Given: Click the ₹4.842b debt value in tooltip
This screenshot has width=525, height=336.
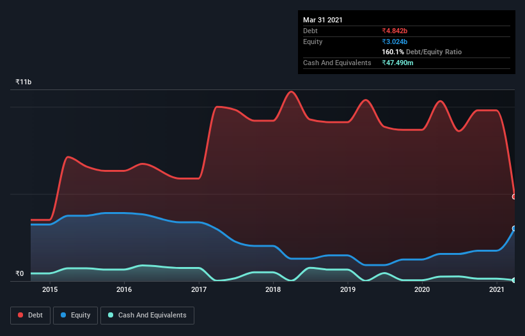Looking at the screenshot, I should point(395,31).
